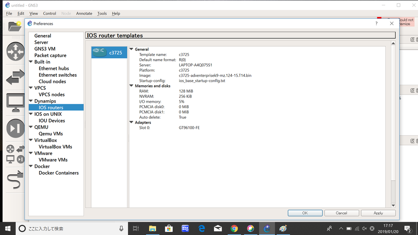Image resolution: width=418 pixels, height=235 pixels.
Task: Browse switches device category icon
Action: tap(16, 77)
